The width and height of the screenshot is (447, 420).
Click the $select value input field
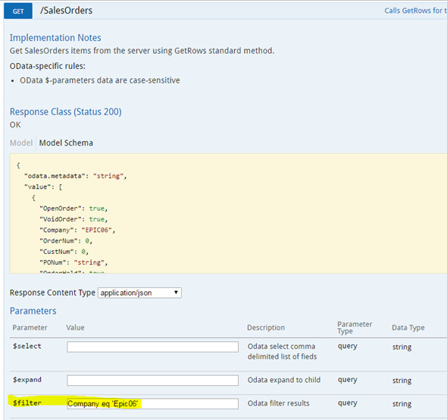[152, 346]
